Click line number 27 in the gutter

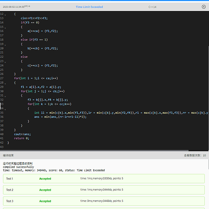coord(2,78)
